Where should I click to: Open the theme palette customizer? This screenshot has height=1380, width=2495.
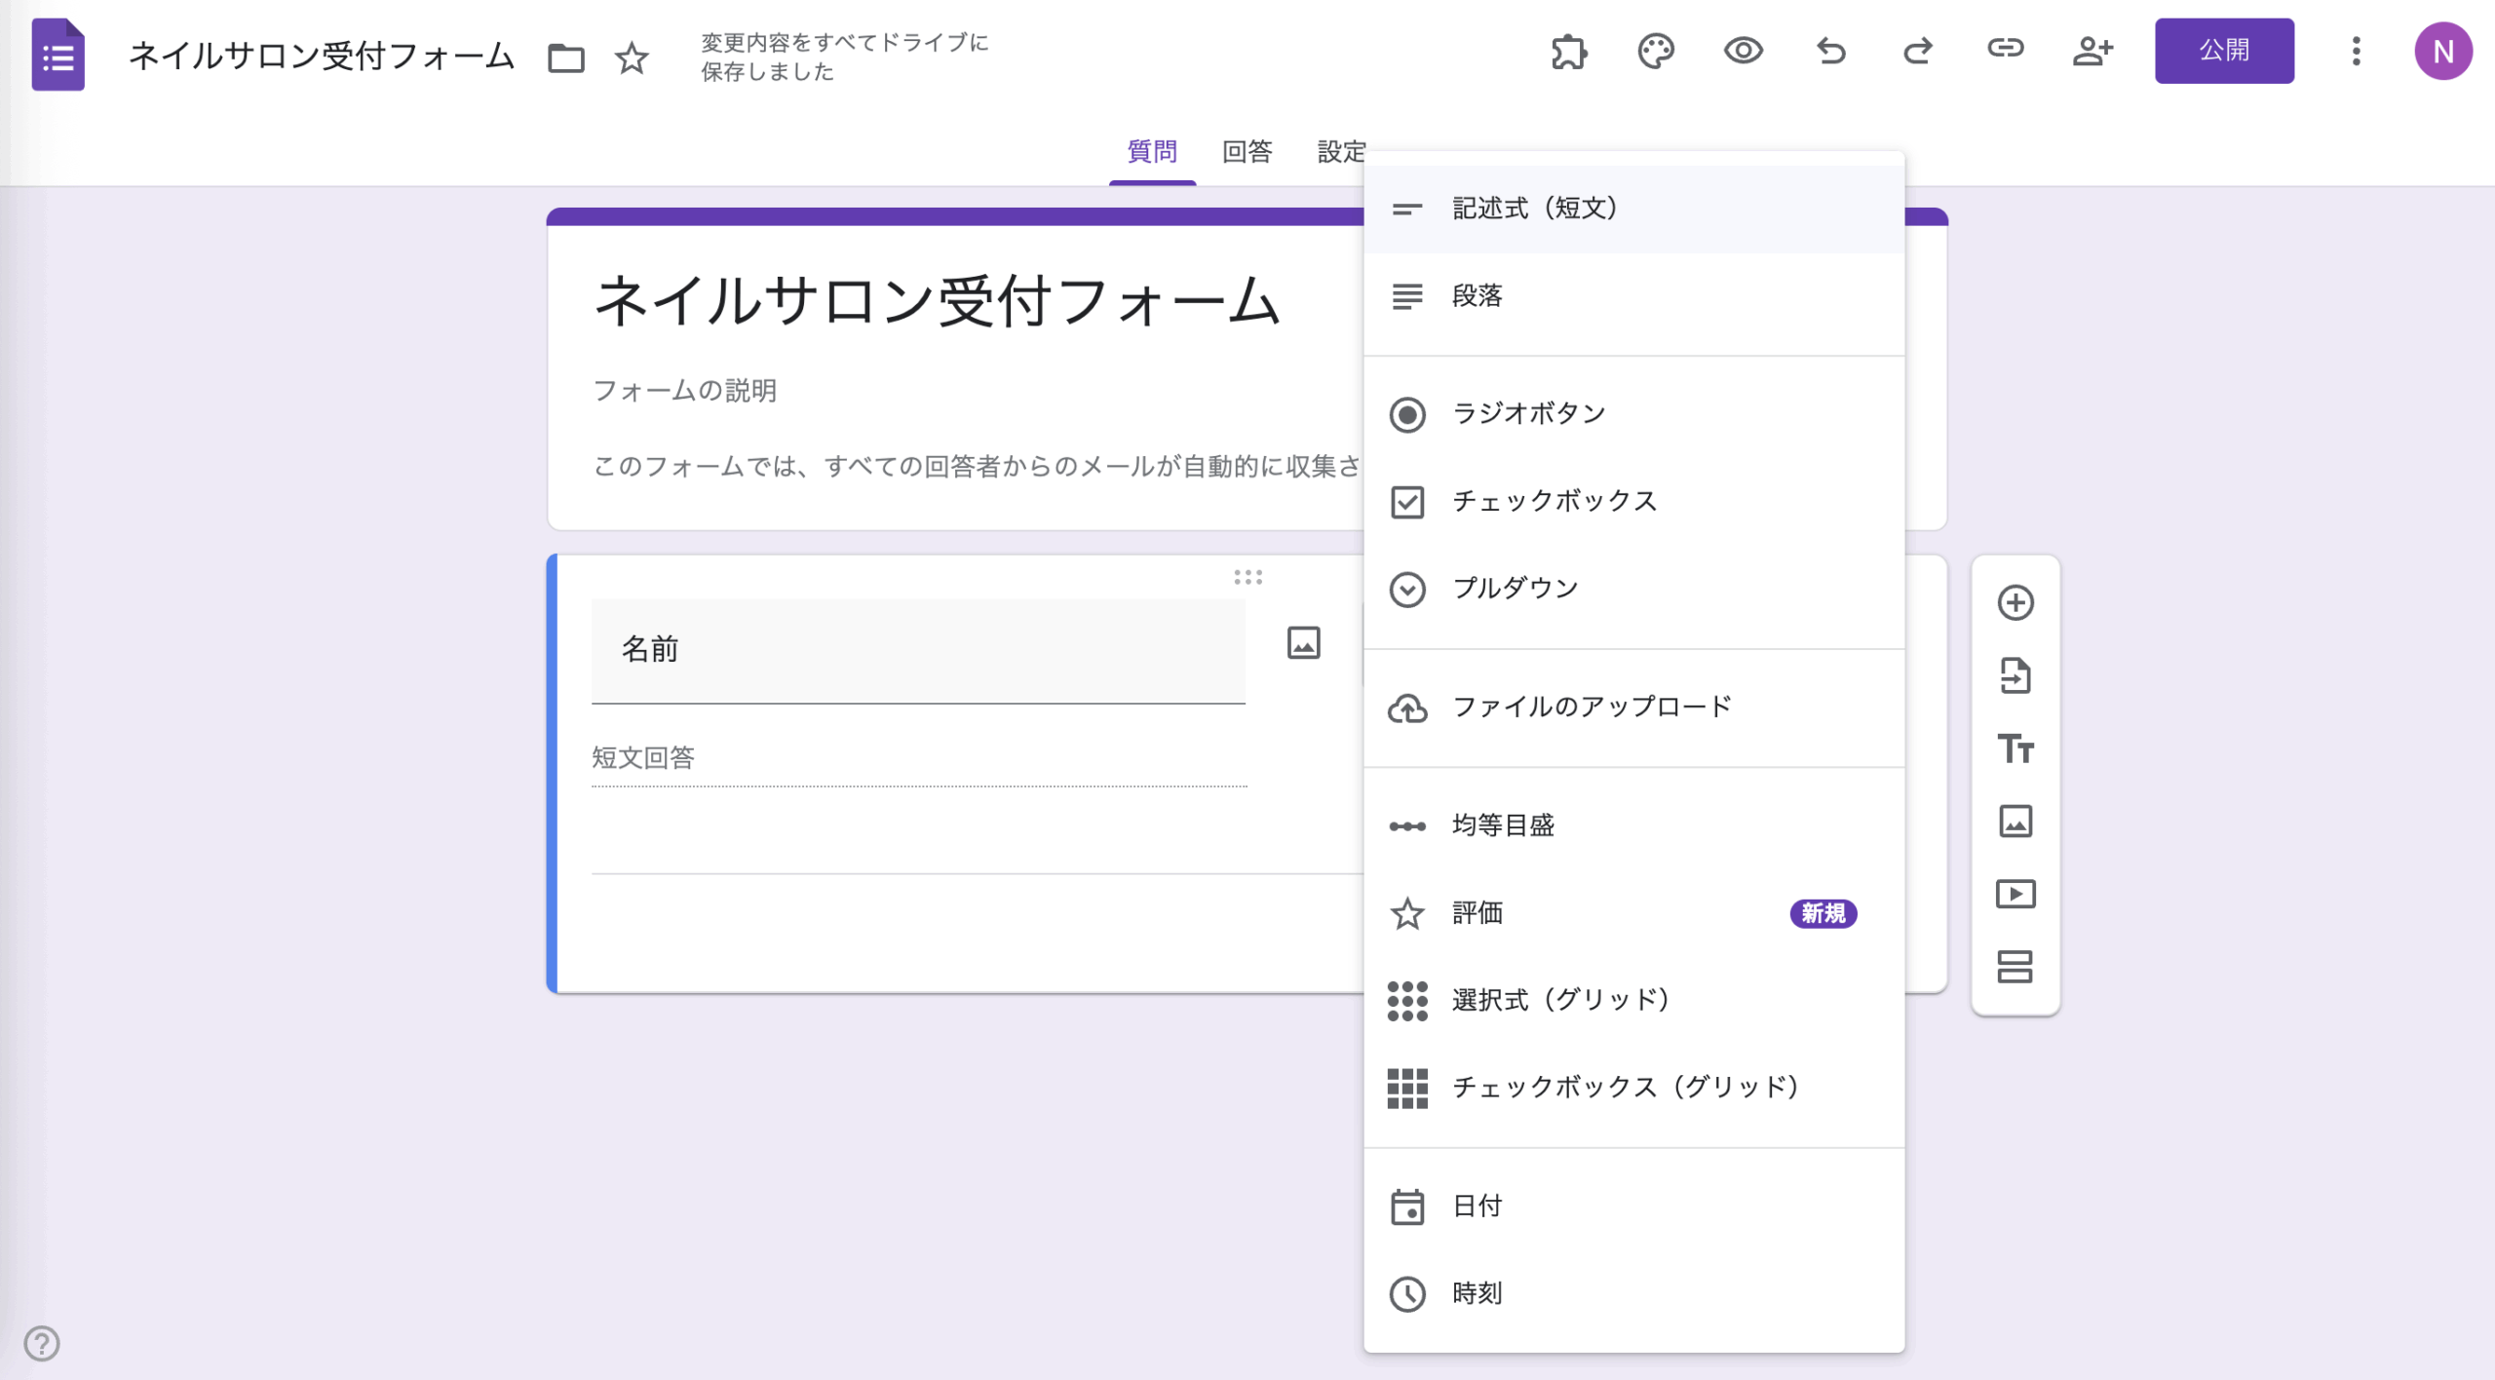[1655, 51]
